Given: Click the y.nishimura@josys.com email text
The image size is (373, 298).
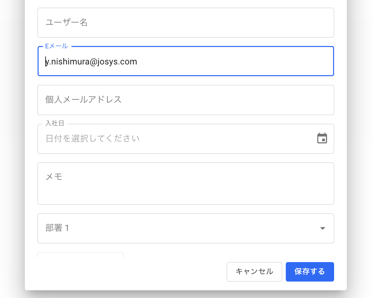Looking at the screenshot, I should 91,62.
